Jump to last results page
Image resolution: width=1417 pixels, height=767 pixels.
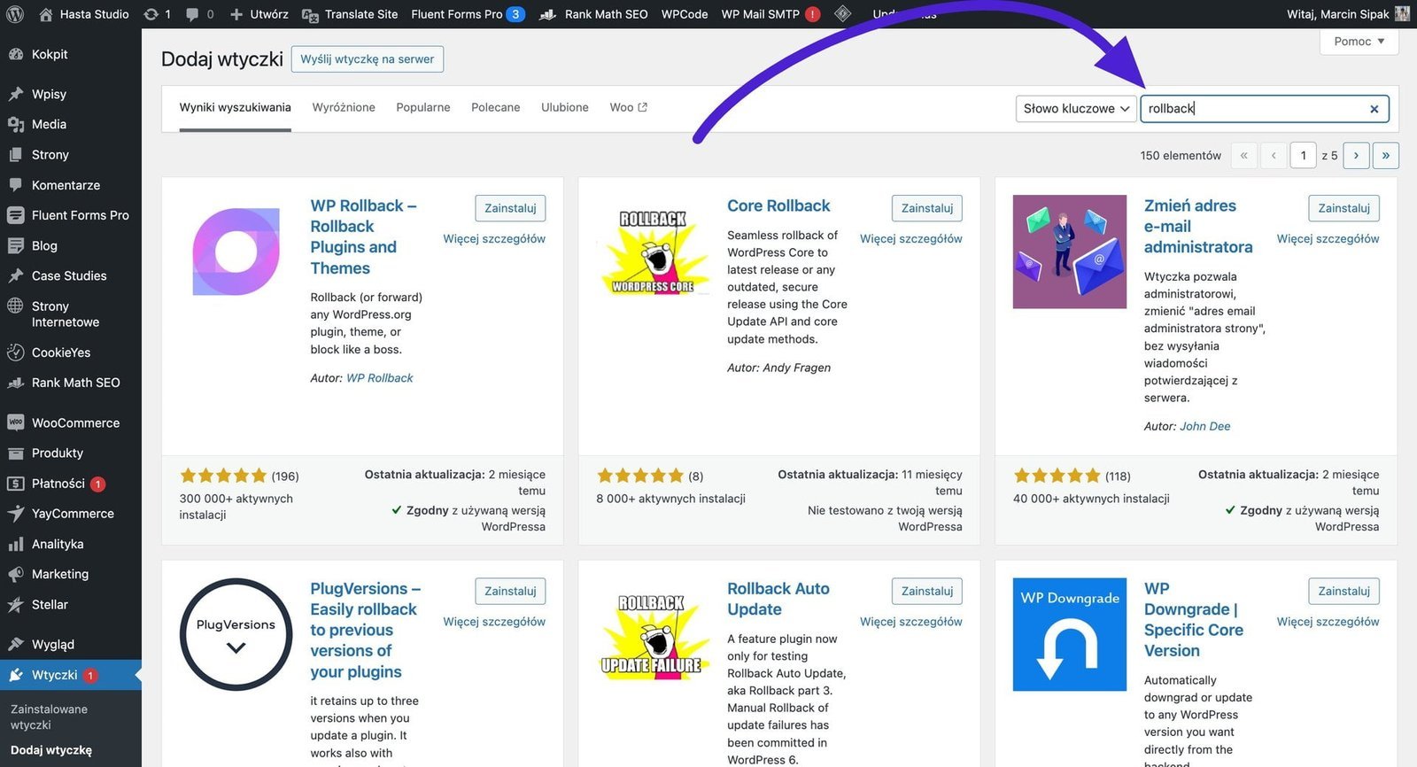(x=1385, y=156)
